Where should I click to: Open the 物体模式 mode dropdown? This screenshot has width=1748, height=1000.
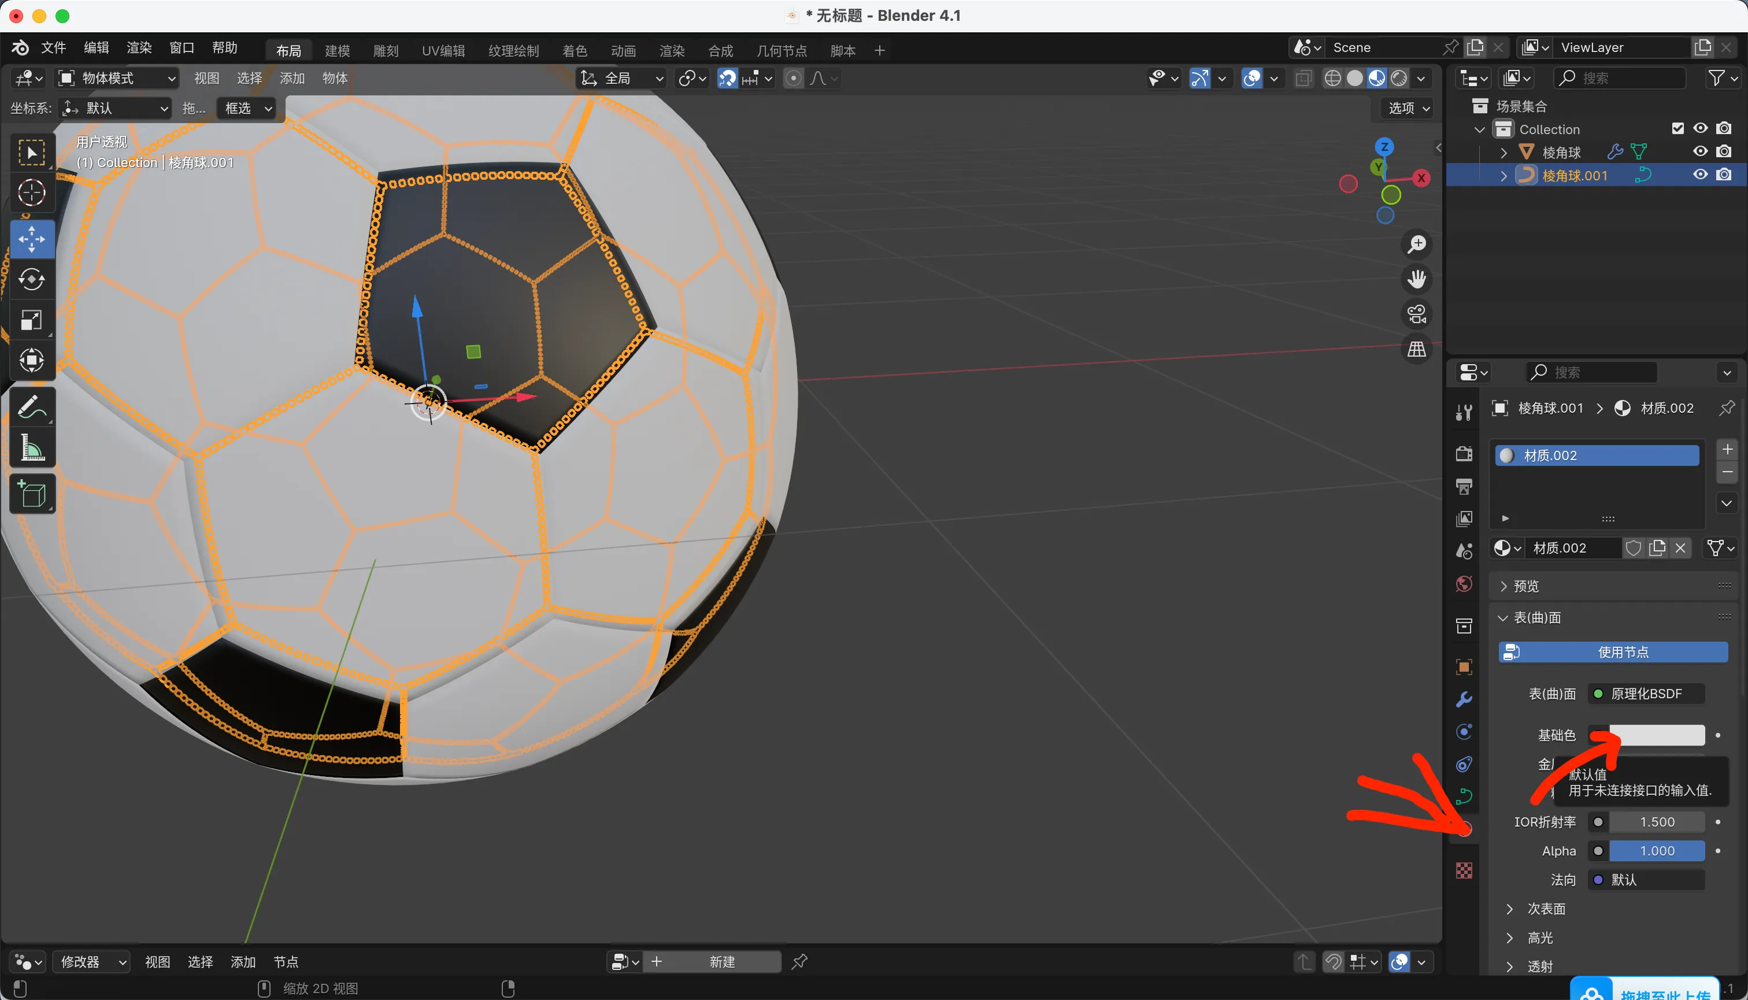[117, 78]
